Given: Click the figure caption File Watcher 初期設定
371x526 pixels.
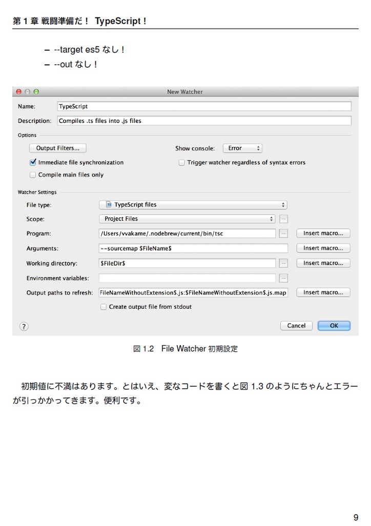Looking at the screenshot, I should tap(186, 349).
